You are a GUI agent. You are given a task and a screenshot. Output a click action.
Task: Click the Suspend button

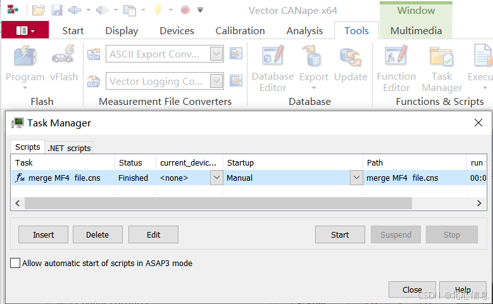(x=396, y=234)
